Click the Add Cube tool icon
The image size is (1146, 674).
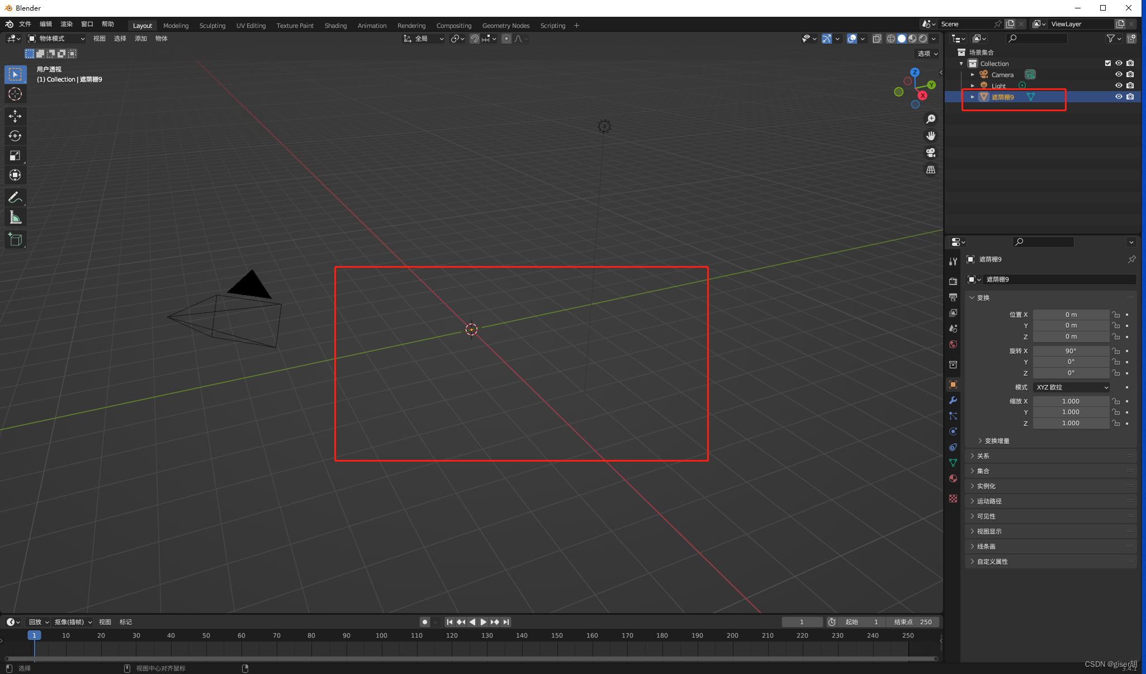(x=15, y=239)
